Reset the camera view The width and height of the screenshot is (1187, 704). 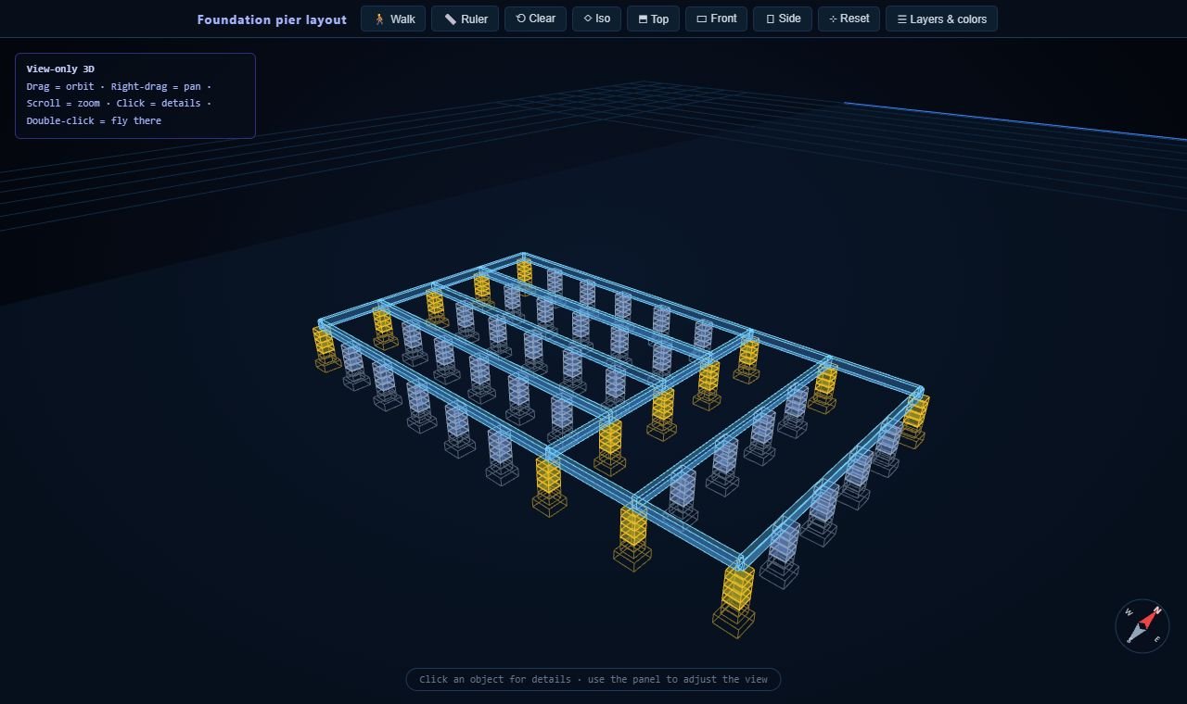click(849, 19)
